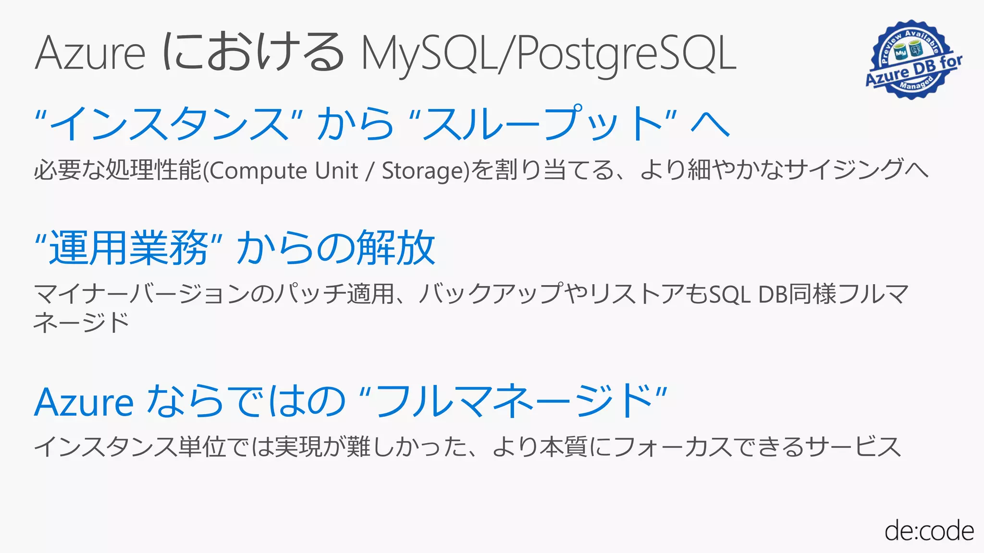Click the 'Managed' text at the badge bottom
Screen dimensions: 984x553
(x=917, y=84)
